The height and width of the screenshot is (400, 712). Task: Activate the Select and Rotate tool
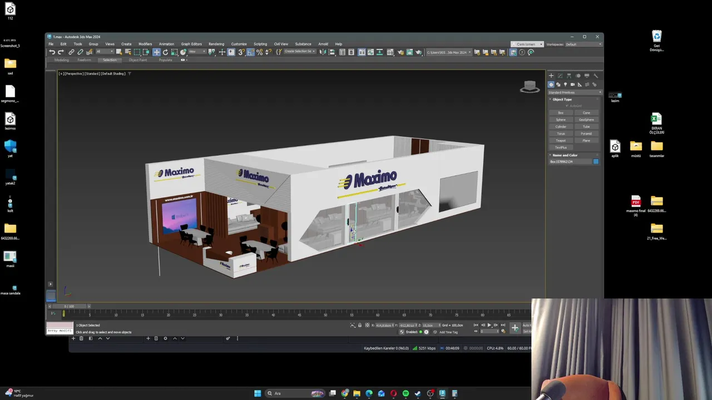tap(165, 52)
